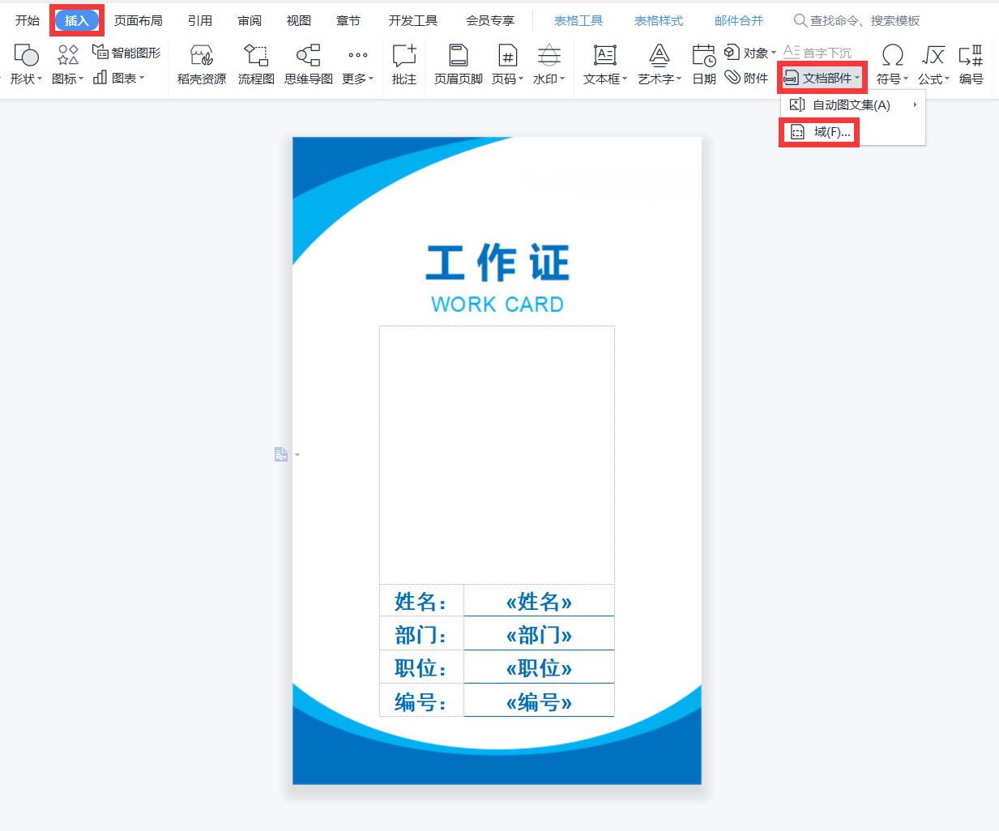Add a comment (批注)
This screenshot has width=999, height=831.
[x=403, y=64]
